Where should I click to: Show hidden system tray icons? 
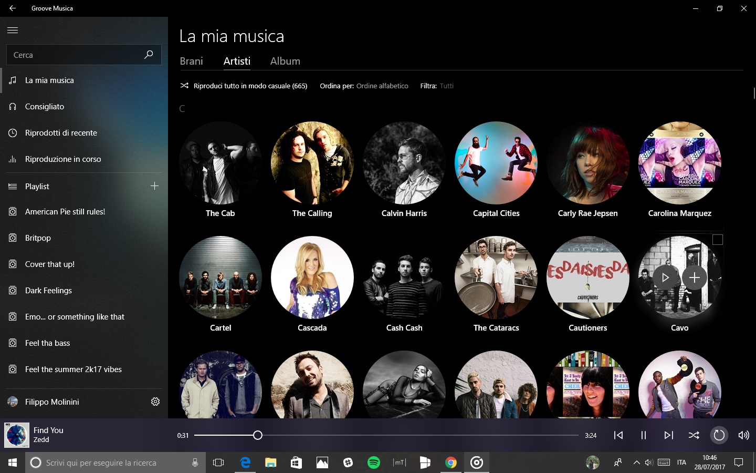[636, 462]
